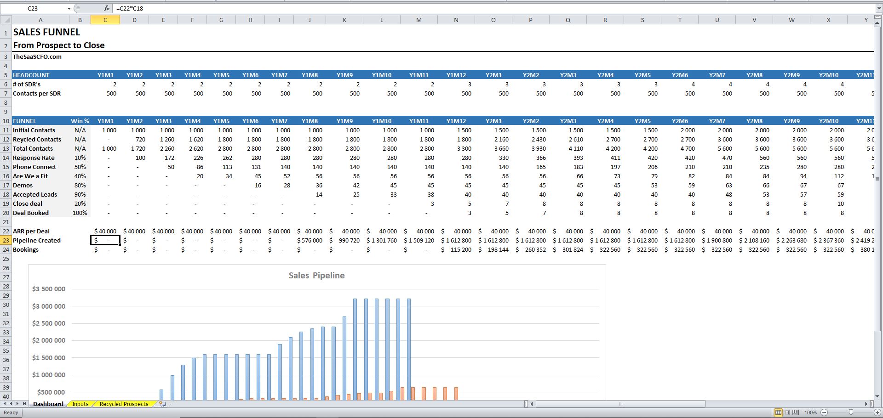
Task: Jump to last sheet with navigation arrow
Action: [x=24, y=403]
